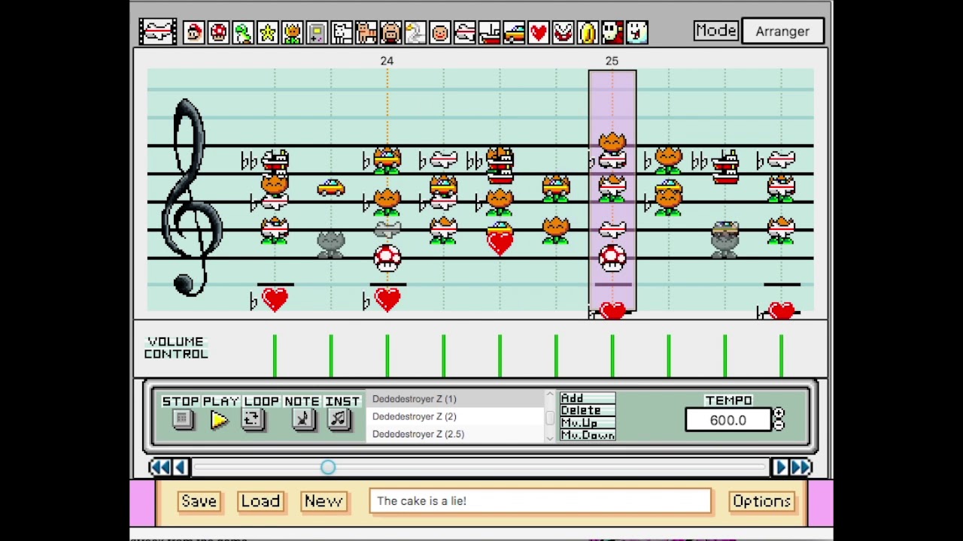The height and width of the screenshot is (541, 963).
Task: Pick the small airplane instrument
Action: point(465,32)
